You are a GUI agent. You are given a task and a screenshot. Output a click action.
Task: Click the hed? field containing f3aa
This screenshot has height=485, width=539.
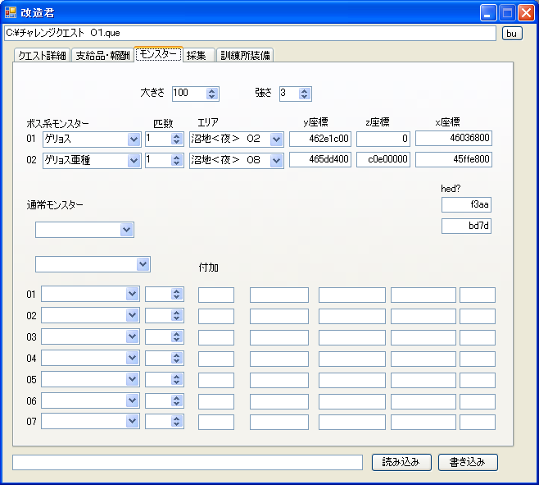466,205
